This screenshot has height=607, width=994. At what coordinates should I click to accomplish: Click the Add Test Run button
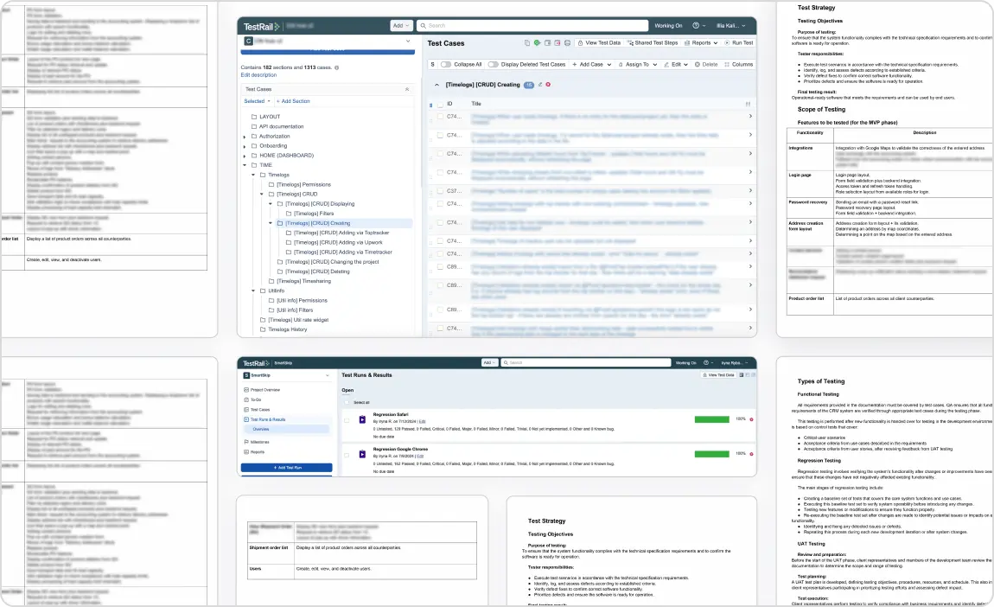click(286, 466)
